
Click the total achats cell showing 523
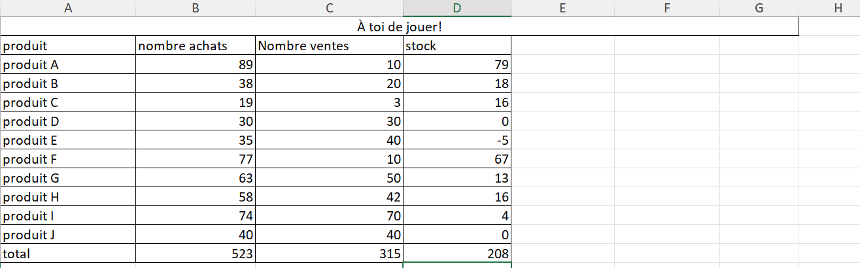(196, 254)
